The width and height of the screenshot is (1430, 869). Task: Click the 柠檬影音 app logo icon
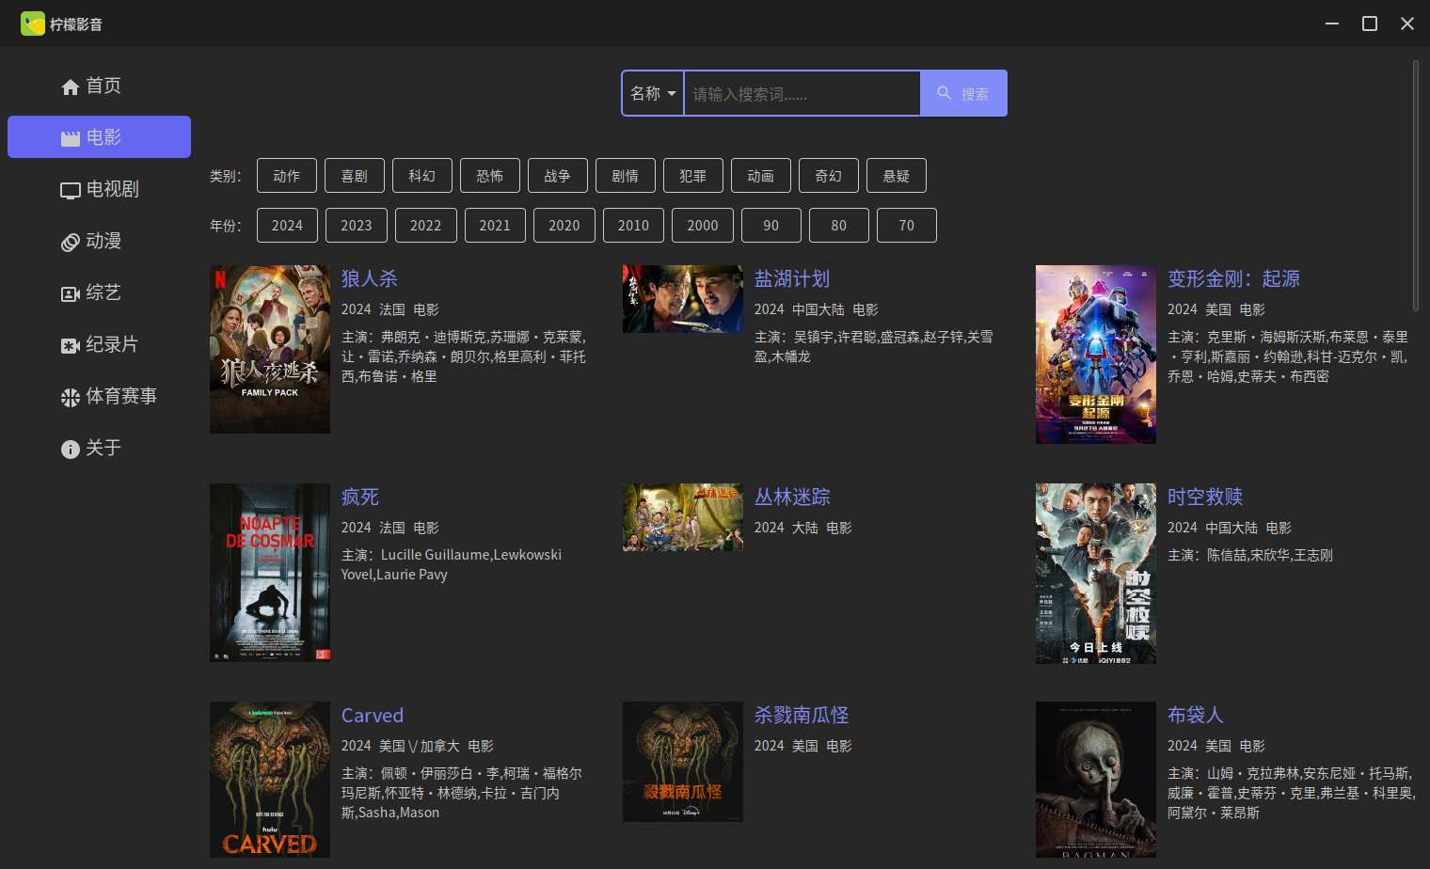33,24
